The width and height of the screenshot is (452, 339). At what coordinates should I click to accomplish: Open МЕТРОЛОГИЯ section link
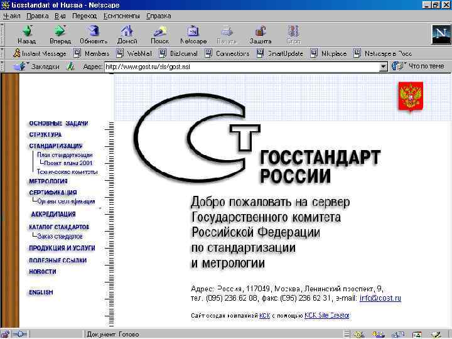tap(48, 181)
